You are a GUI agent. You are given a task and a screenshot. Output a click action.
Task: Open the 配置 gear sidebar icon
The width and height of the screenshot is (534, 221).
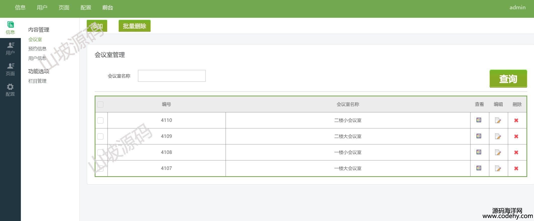pos(10,90)
